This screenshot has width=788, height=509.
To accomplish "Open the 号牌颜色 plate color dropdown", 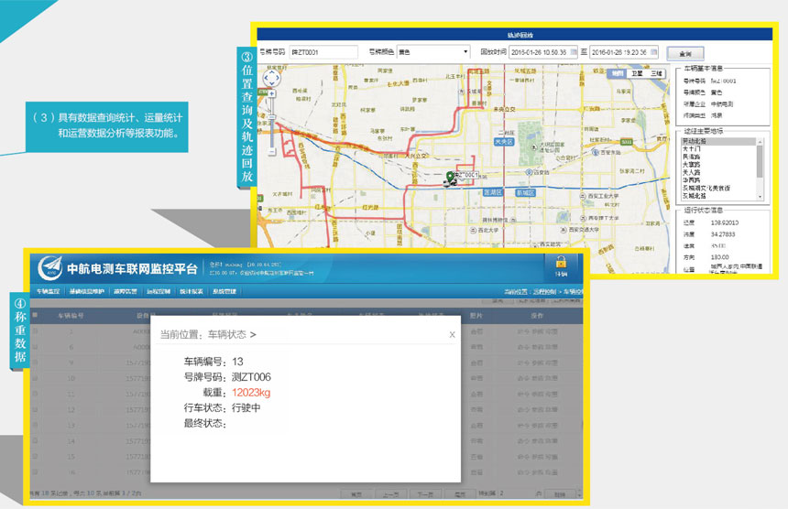I will click(x=433, y=51).
